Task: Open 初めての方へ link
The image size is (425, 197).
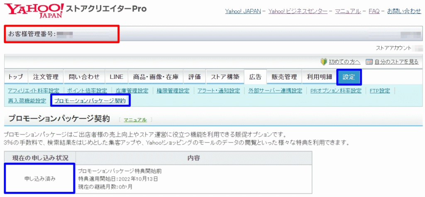Action: click(x=344, y=62)
